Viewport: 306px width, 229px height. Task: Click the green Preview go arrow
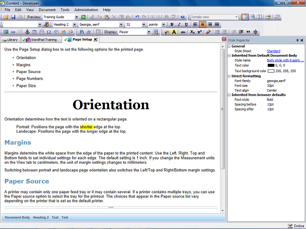[x=83, y=17]
